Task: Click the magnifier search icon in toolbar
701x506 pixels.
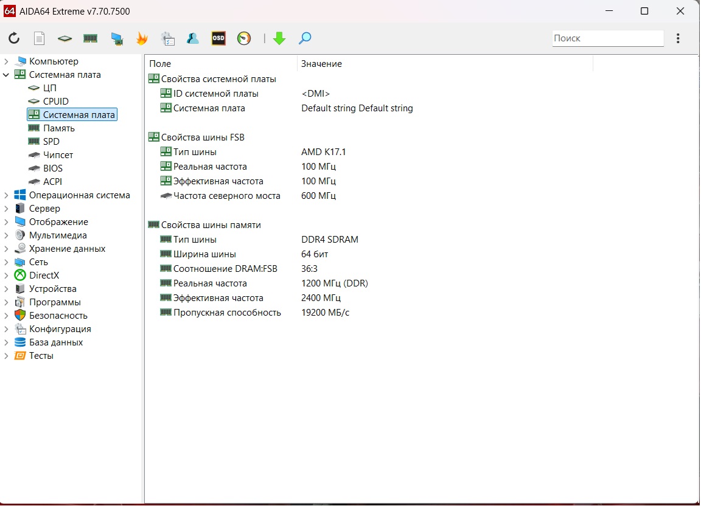Action: click(x=305, y=38)
